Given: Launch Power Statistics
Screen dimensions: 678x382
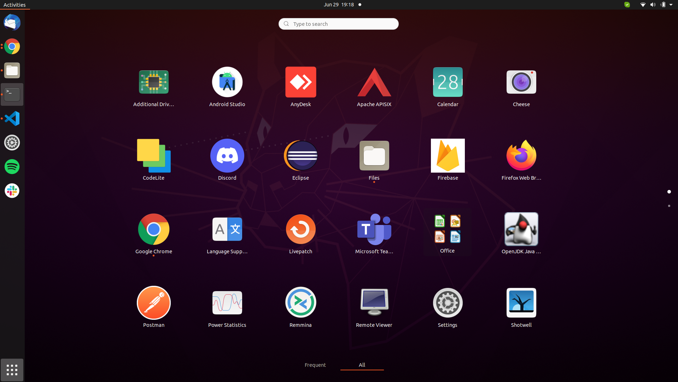Looking at the screenshot, I should (x=227, y=308).
